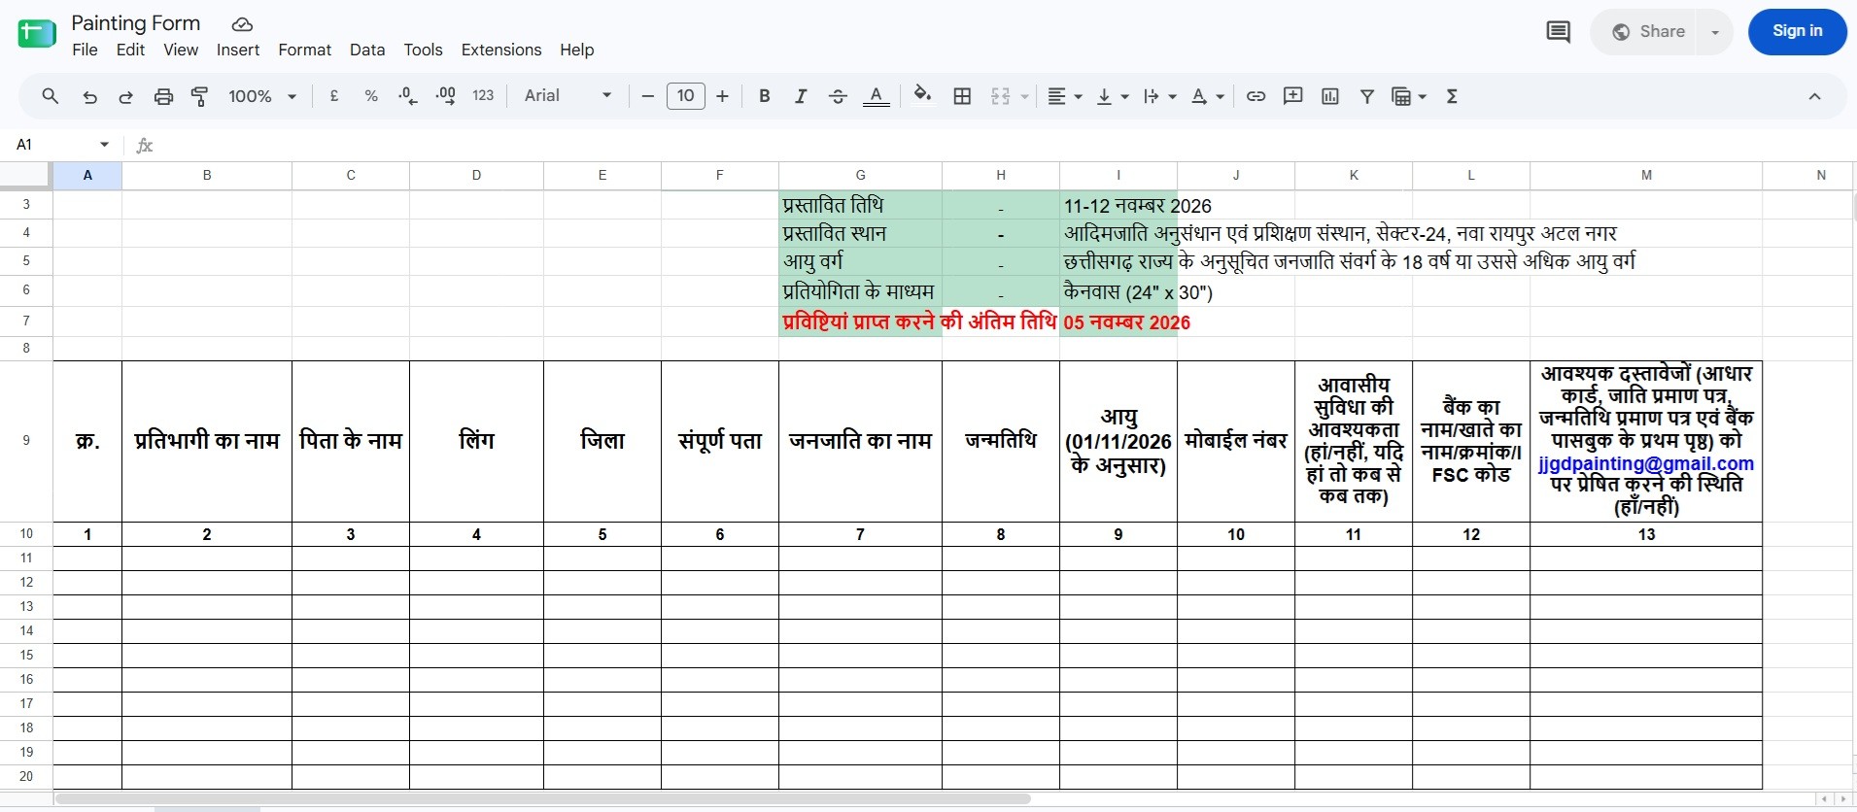Create a filter funnel icon
1857x812 pixels.
click(x=1367, y=96)
